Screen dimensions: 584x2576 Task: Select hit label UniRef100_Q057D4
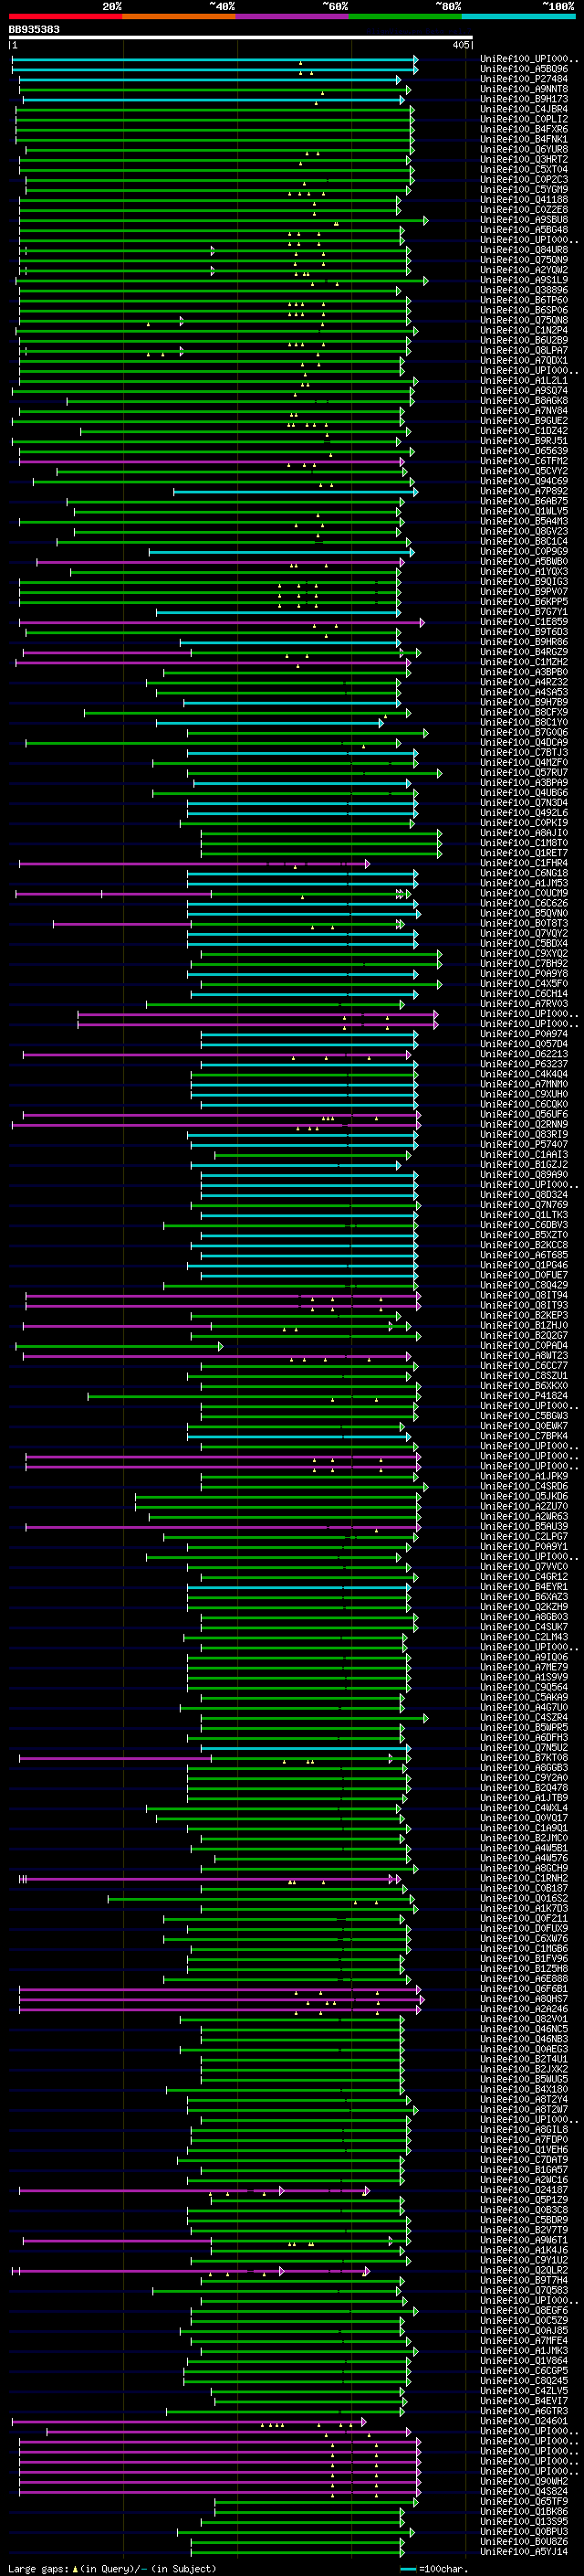524,1044
